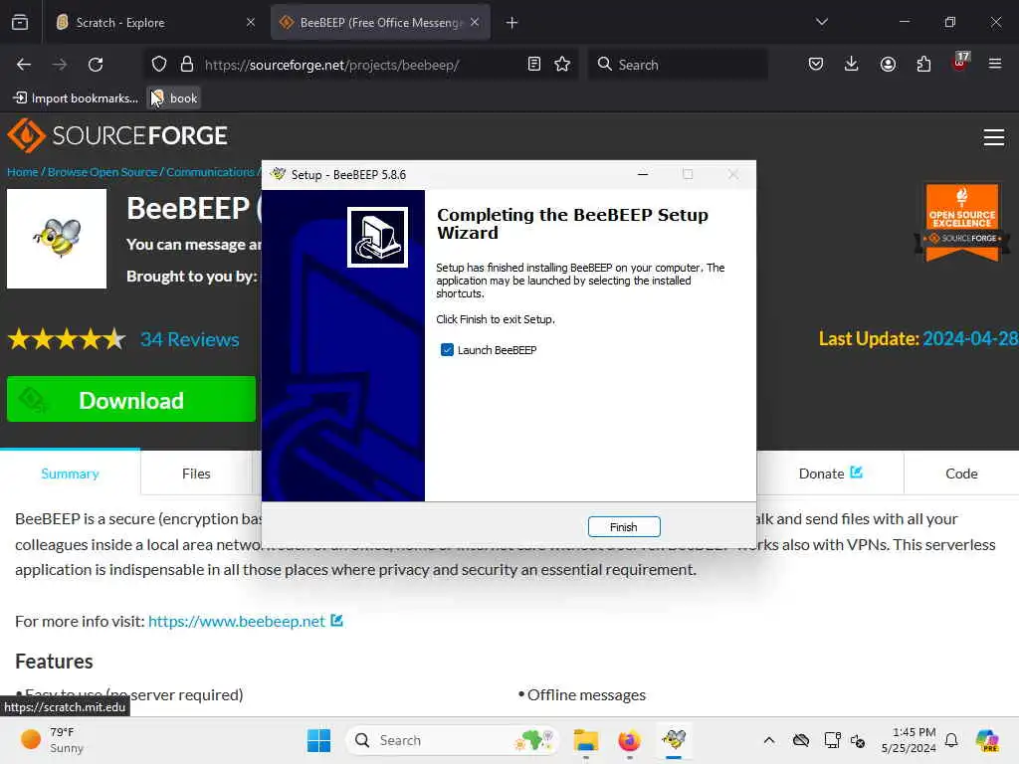Click the site padlock icon
The width and height of the screenshot is (1019, 764).
pyautogui.click(x=187, y=65)
